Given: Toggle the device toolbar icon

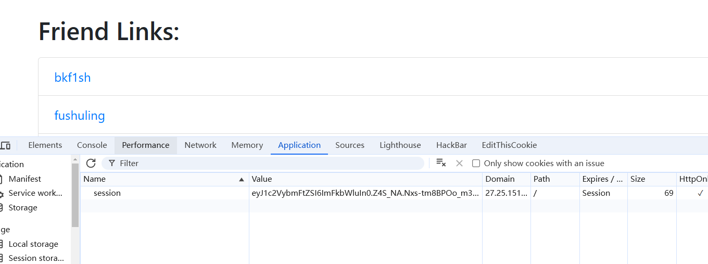Looking at the screenshot, I should pos(5,146).
